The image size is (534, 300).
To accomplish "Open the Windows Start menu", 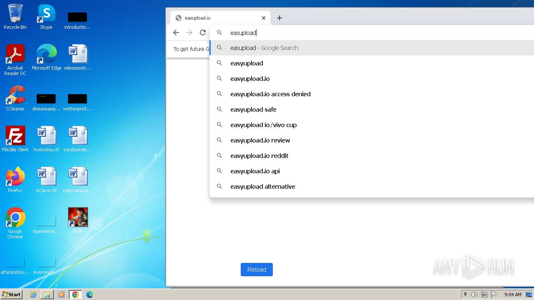I will pos(11,295).
